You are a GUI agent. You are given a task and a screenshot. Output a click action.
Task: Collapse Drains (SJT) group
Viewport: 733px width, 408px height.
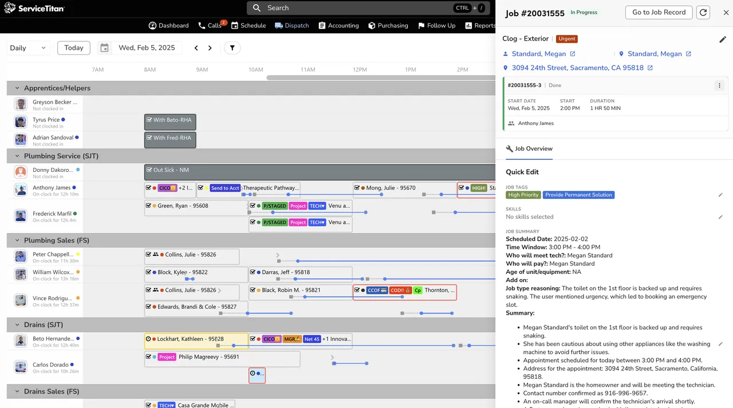click(x=17, y=325)
